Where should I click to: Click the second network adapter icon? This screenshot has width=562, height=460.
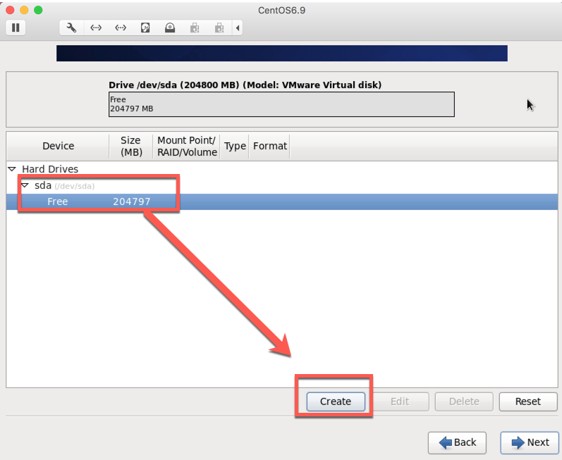point(121,27)
